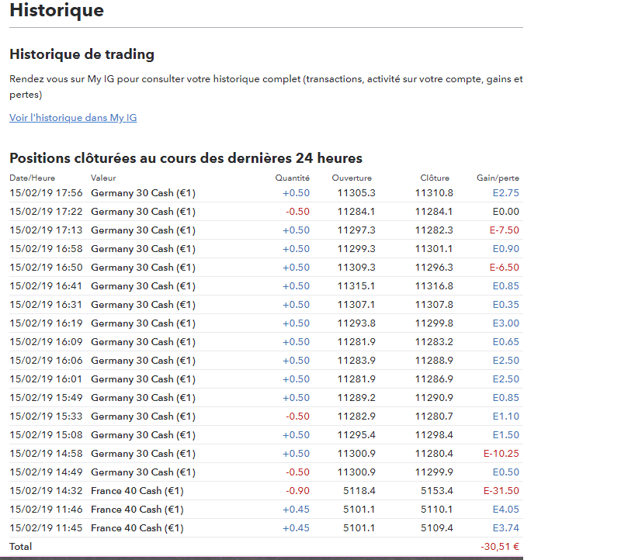Click 'France 40 Cash (€1)' in the 14:32 row
Viewport: 621px width, 560px height.
[137, 490]
